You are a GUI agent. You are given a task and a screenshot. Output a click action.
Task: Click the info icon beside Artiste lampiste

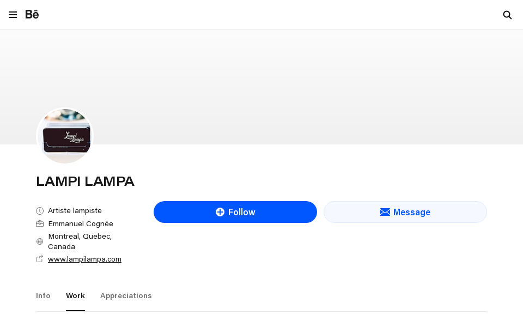pos(39,210)
